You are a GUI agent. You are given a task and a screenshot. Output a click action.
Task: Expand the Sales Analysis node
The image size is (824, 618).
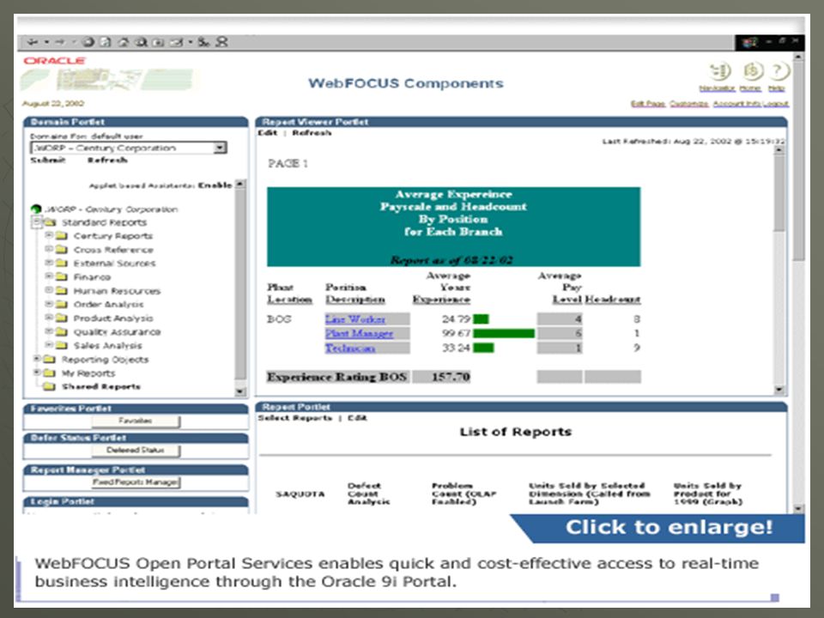(49, 345)
